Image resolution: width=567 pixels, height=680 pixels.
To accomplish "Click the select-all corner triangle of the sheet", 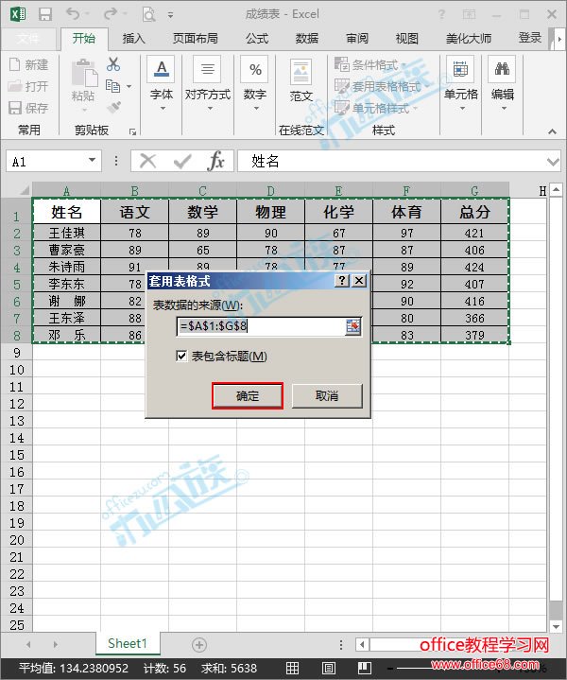I will [23, 190].
